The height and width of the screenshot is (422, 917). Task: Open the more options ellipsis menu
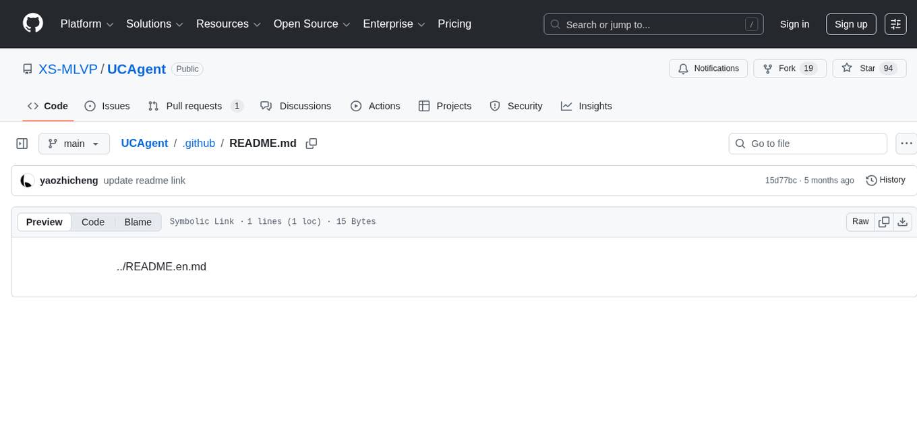pos(906,143)
